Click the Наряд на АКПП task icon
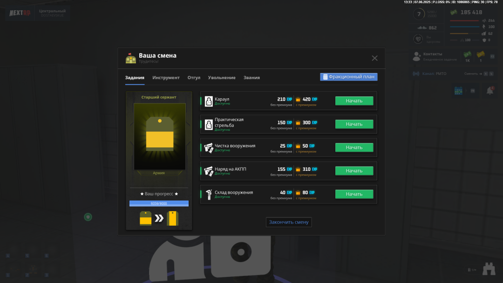 [x=209, y=171]
